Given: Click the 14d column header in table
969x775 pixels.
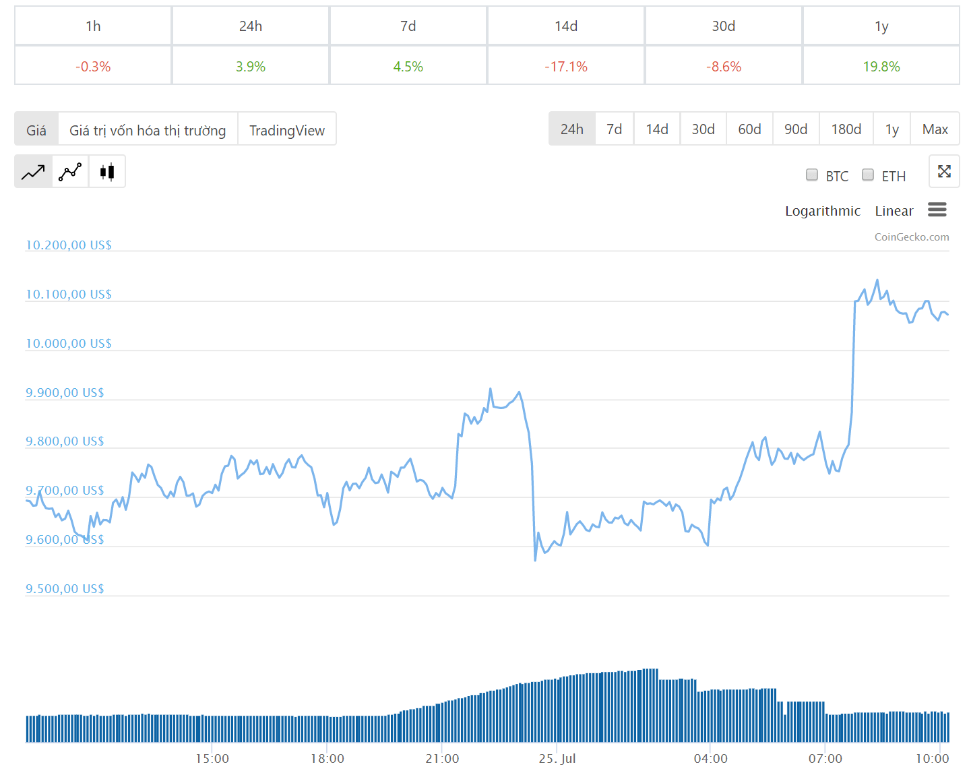Looking at the screenshot, I should point(566,26).
